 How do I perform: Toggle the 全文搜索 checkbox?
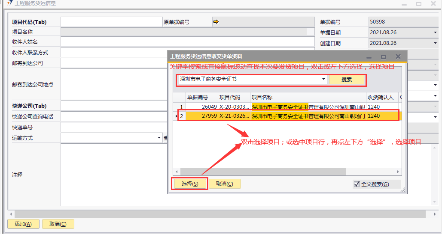tap(357, 184)
